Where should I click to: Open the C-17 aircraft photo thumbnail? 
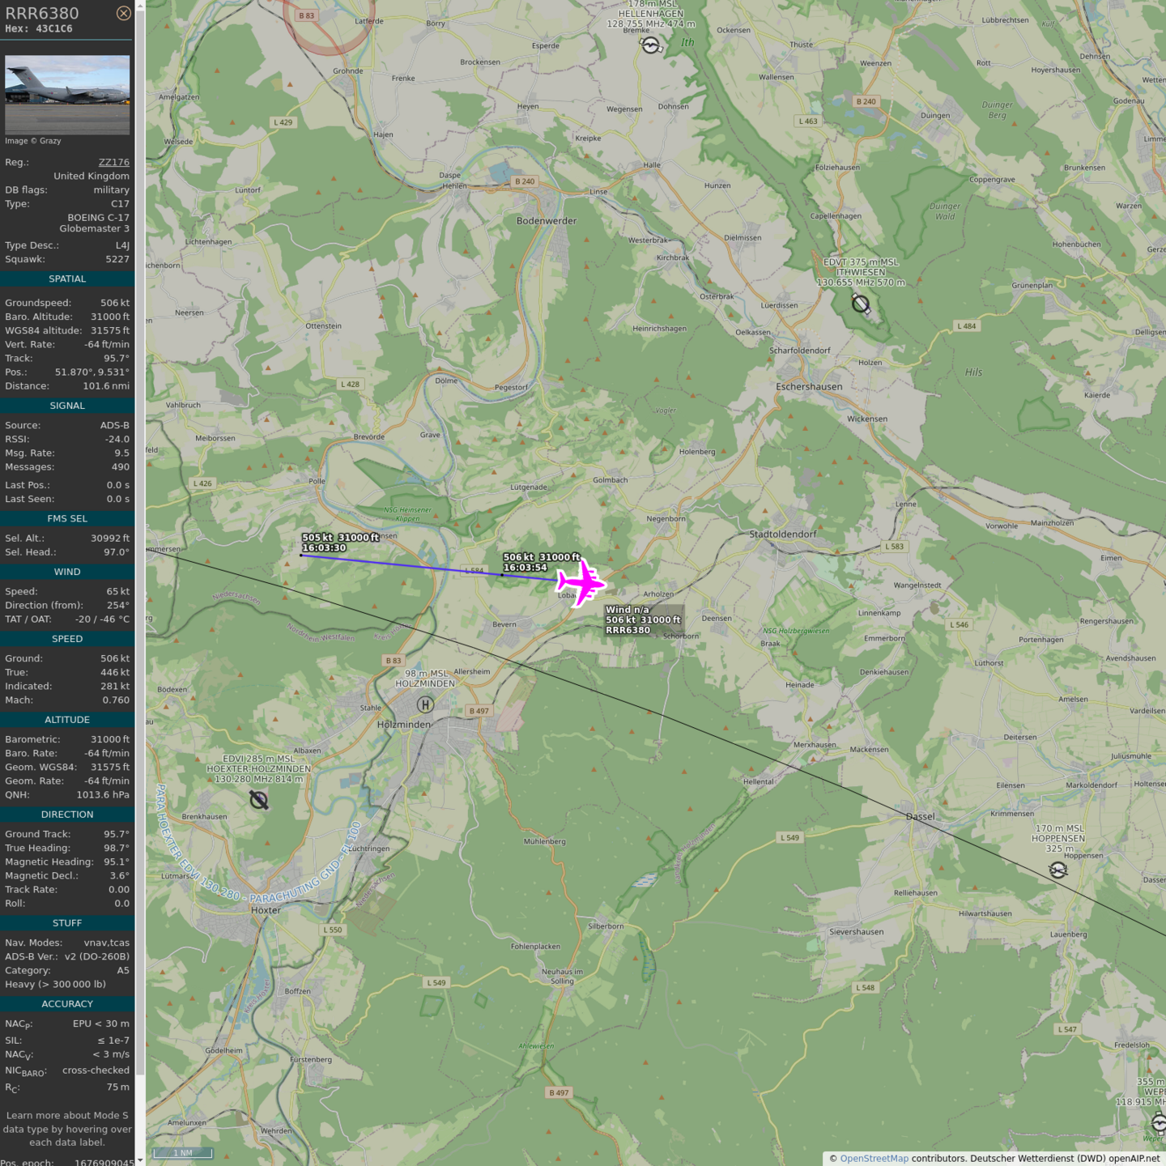tap(67, 94)
